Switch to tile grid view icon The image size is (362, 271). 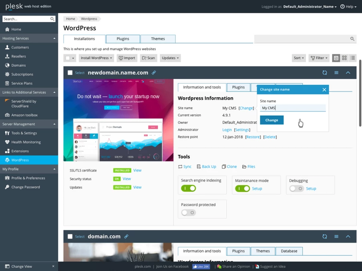click(x=344, y=58)
